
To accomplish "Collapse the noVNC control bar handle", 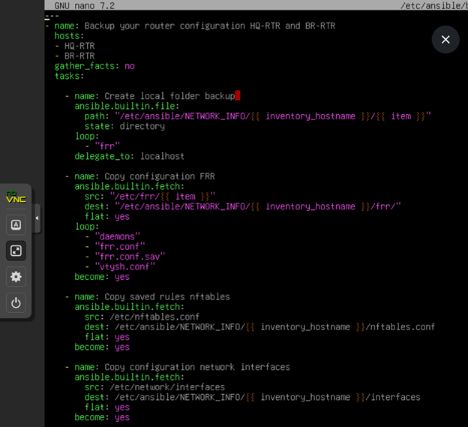I will pos(37,218).
